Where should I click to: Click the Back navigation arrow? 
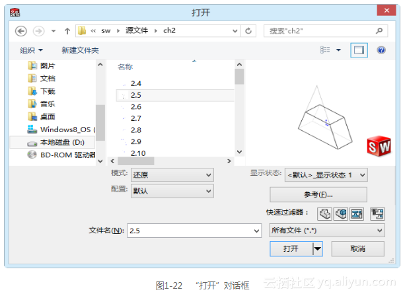pos(21,31)
